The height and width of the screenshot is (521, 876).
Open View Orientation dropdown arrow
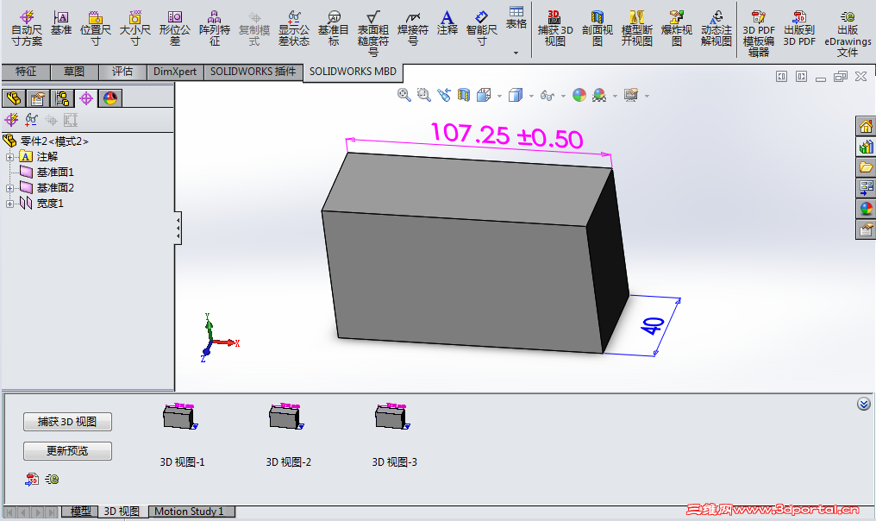[499, 96]
